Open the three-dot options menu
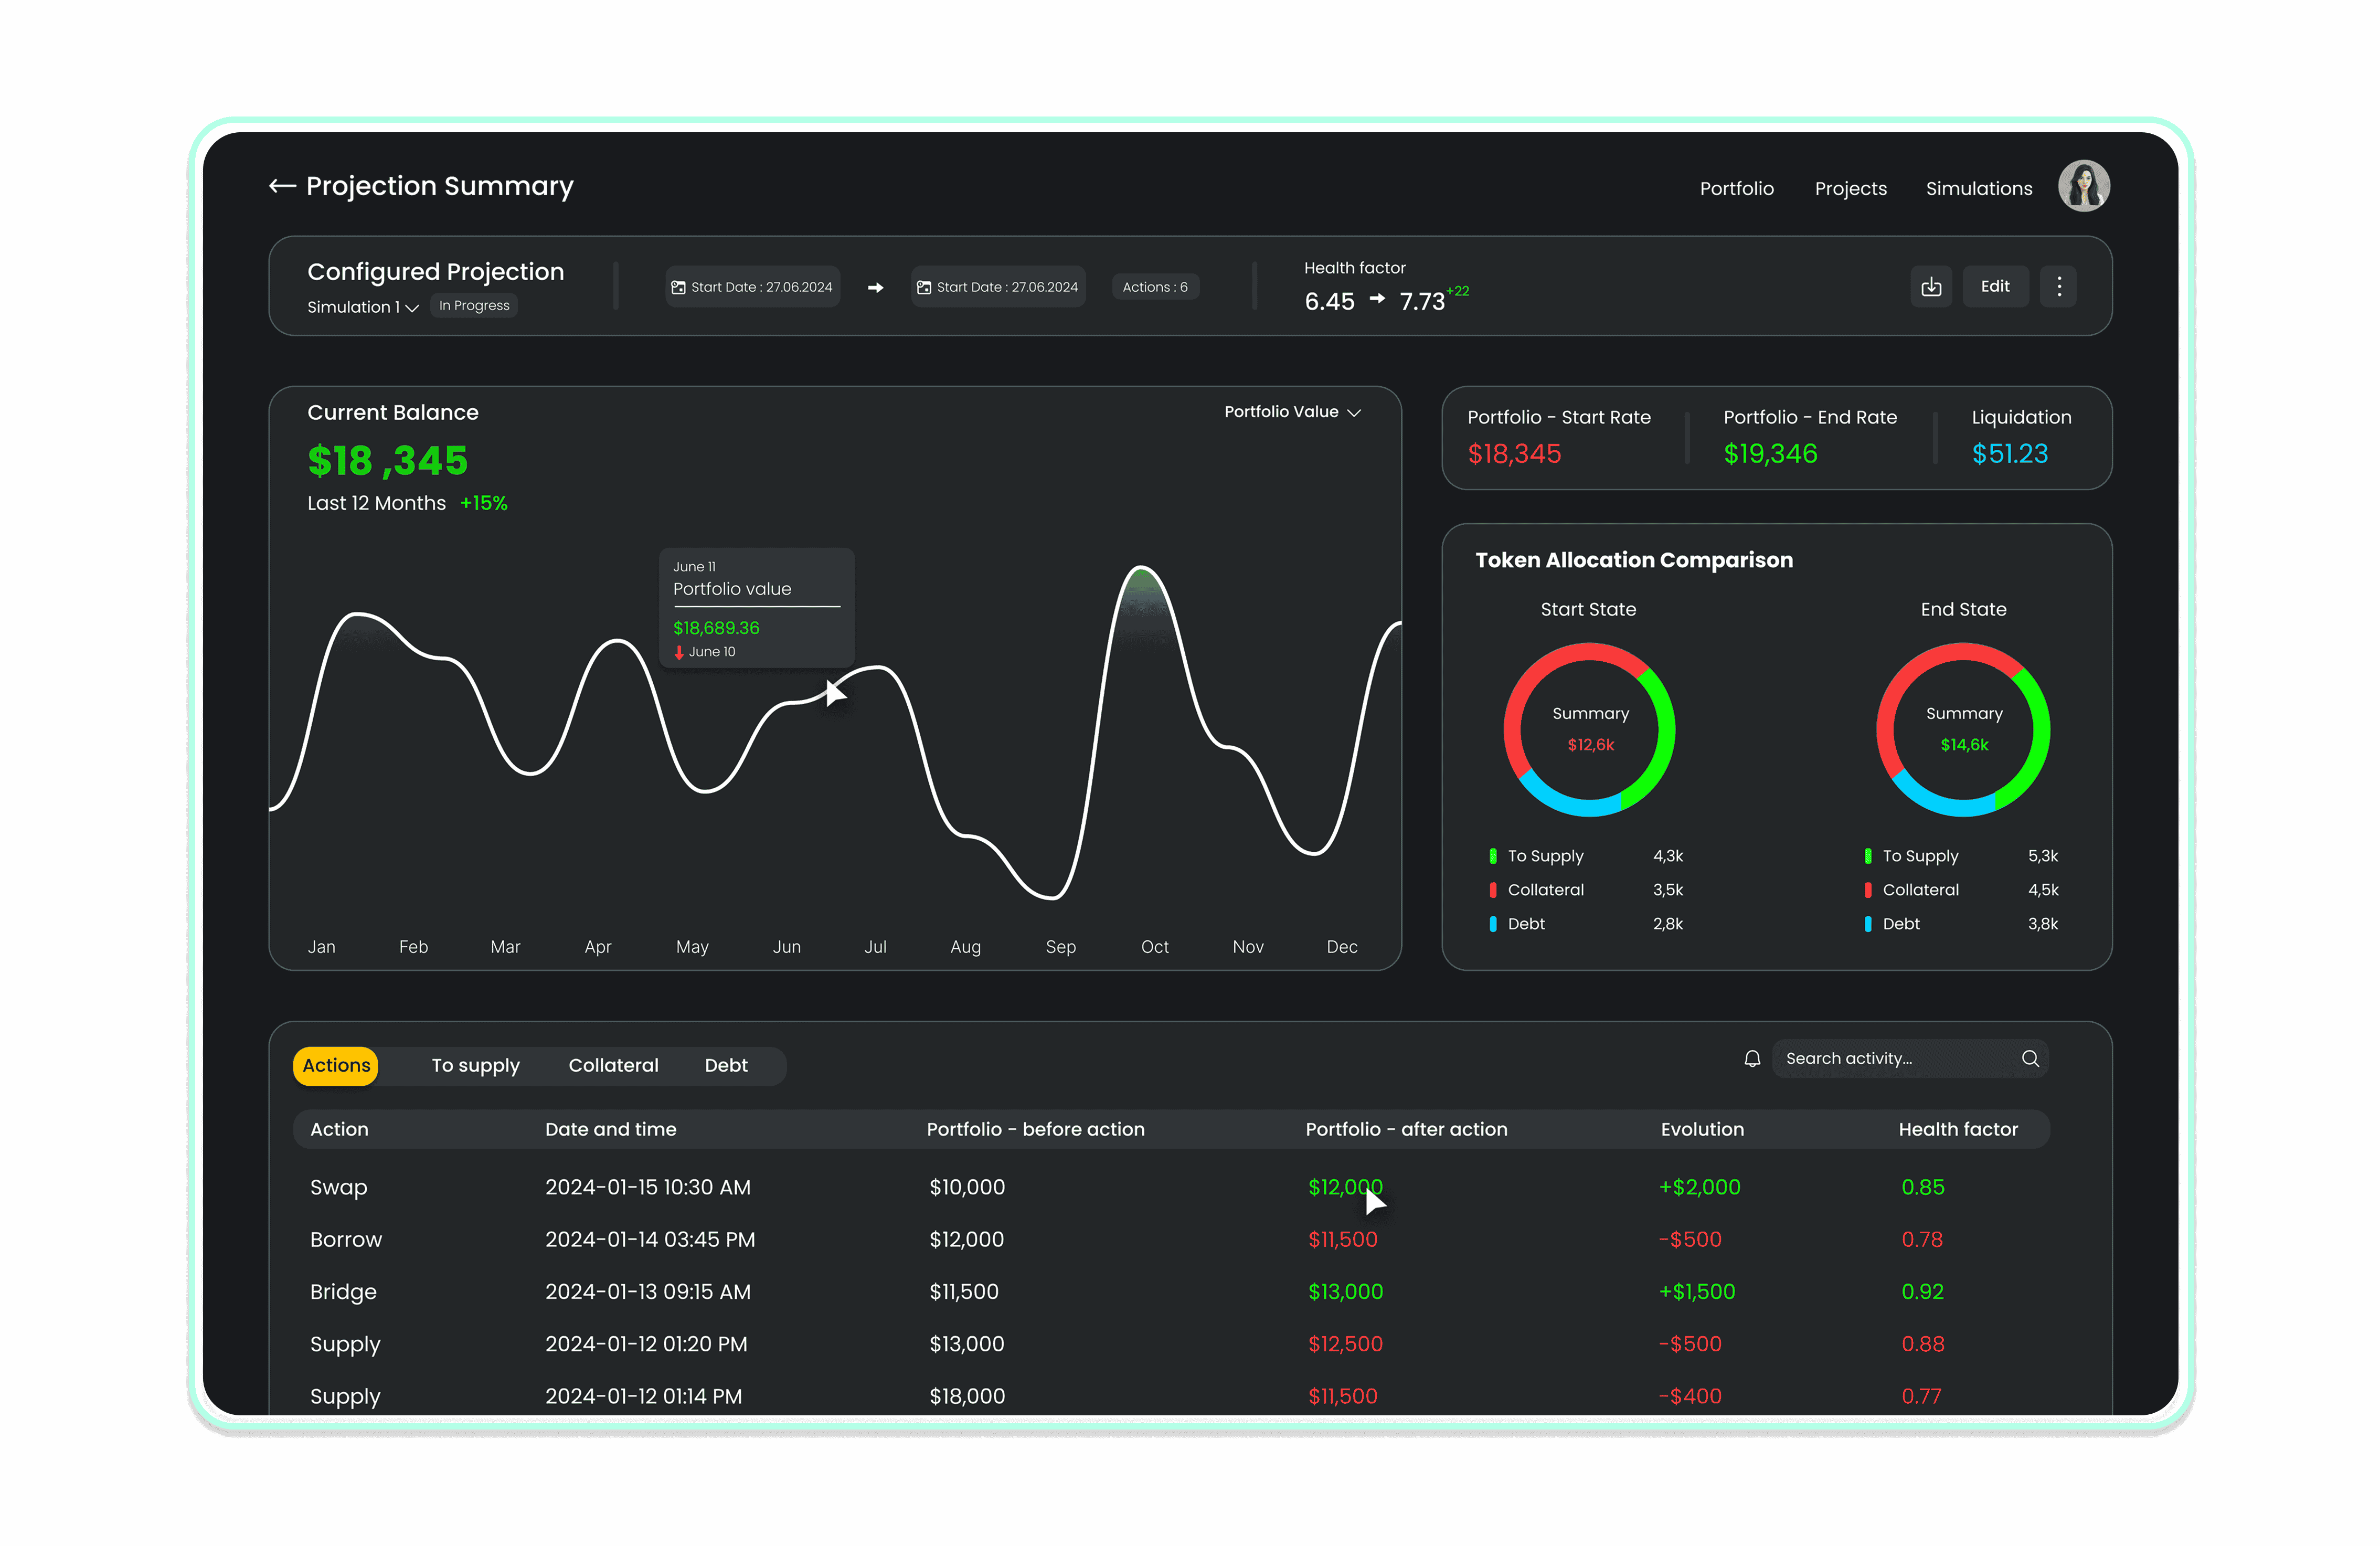 tap(2058, 286)
